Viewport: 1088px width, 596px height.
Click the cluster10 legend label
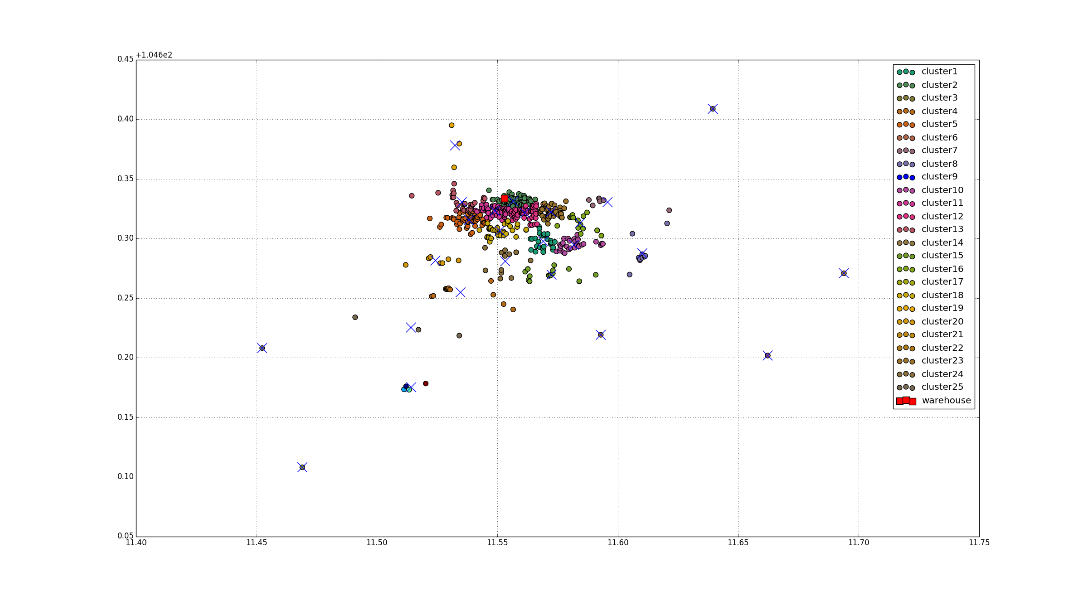click(x=942, y=190)
